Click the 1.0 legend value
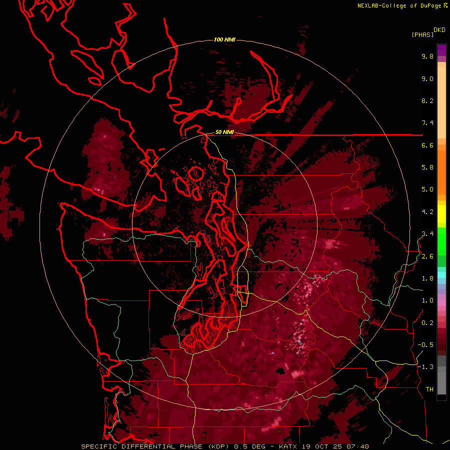The height and width of the screenshot is (450, 450). pyautogui.click(x=427, y=301)
